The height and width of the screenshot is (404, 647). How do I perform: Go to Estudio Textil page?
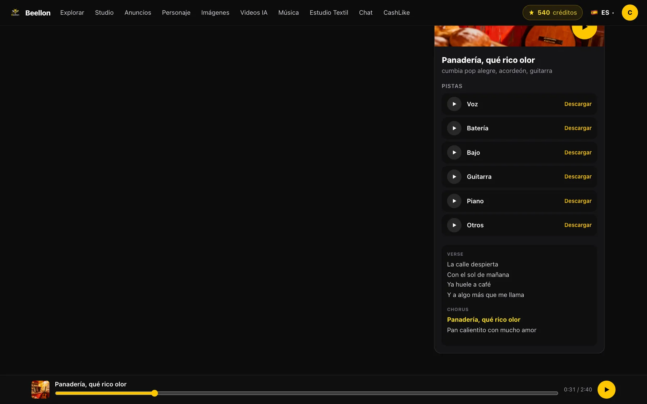(x=329, y=13)
